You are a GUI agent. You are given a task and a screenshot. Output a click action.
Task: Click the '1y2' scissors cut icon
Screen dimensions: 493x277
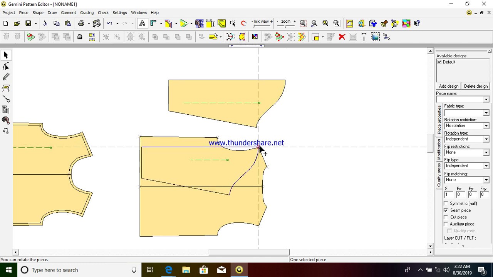(387, 37)
